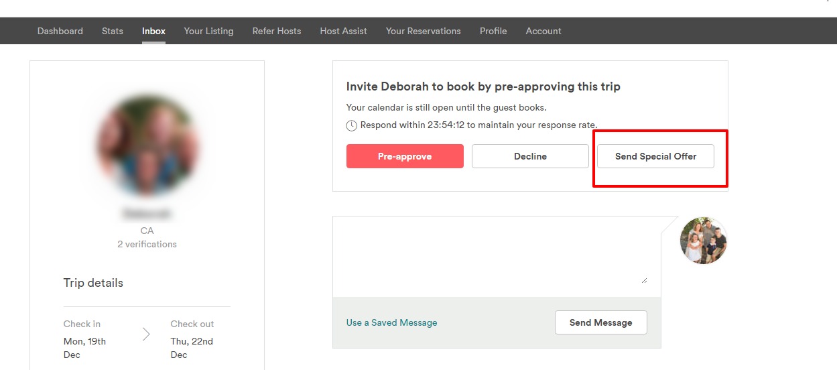Screen dimensions: 837x370
Task: Click the Send Message button
Action: coord(600,322)
